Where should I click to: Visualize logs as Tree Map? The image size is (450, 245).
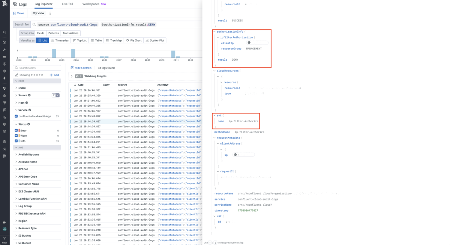coord(114,40)
